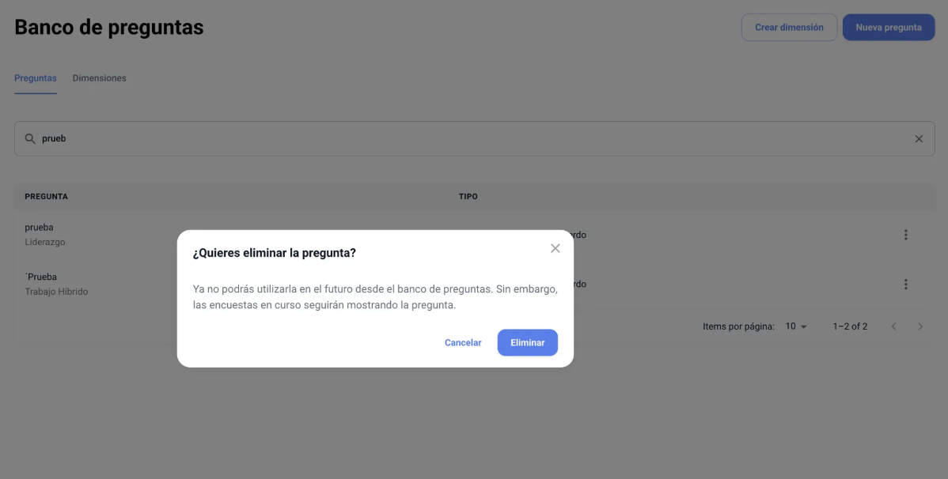Click the Crear dimensión button
Image resolution: width=948 pixels, height=479 pixels.
(x=788, y=28)
